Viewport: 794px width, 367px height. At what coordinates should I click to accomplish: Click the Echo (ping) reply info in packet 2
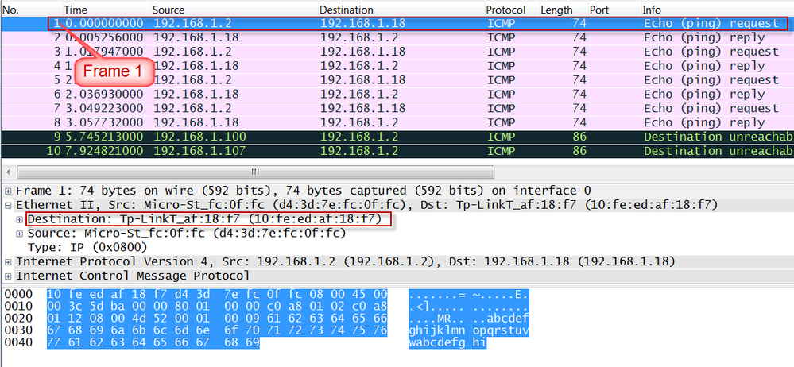click(x=704, y=37)
